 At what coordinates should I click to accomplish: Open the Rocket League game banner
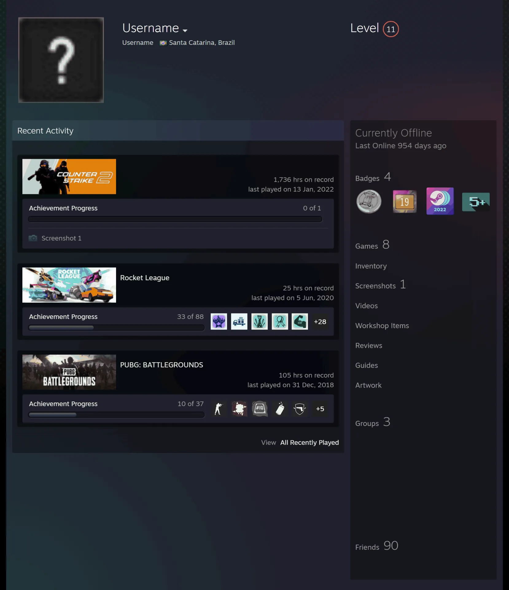pos(69,285)
